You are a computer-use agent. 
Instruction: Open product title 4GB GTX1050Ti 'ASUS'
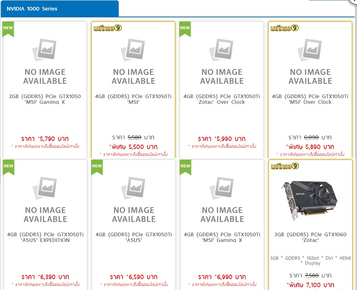134,237
